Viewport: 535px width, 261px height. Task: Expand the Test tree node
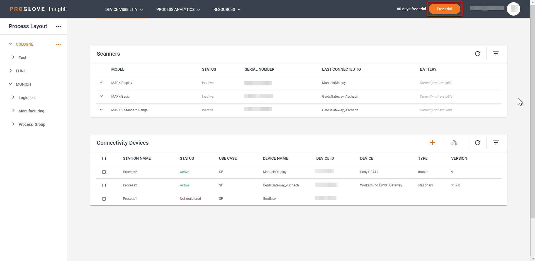click(13, 57)
